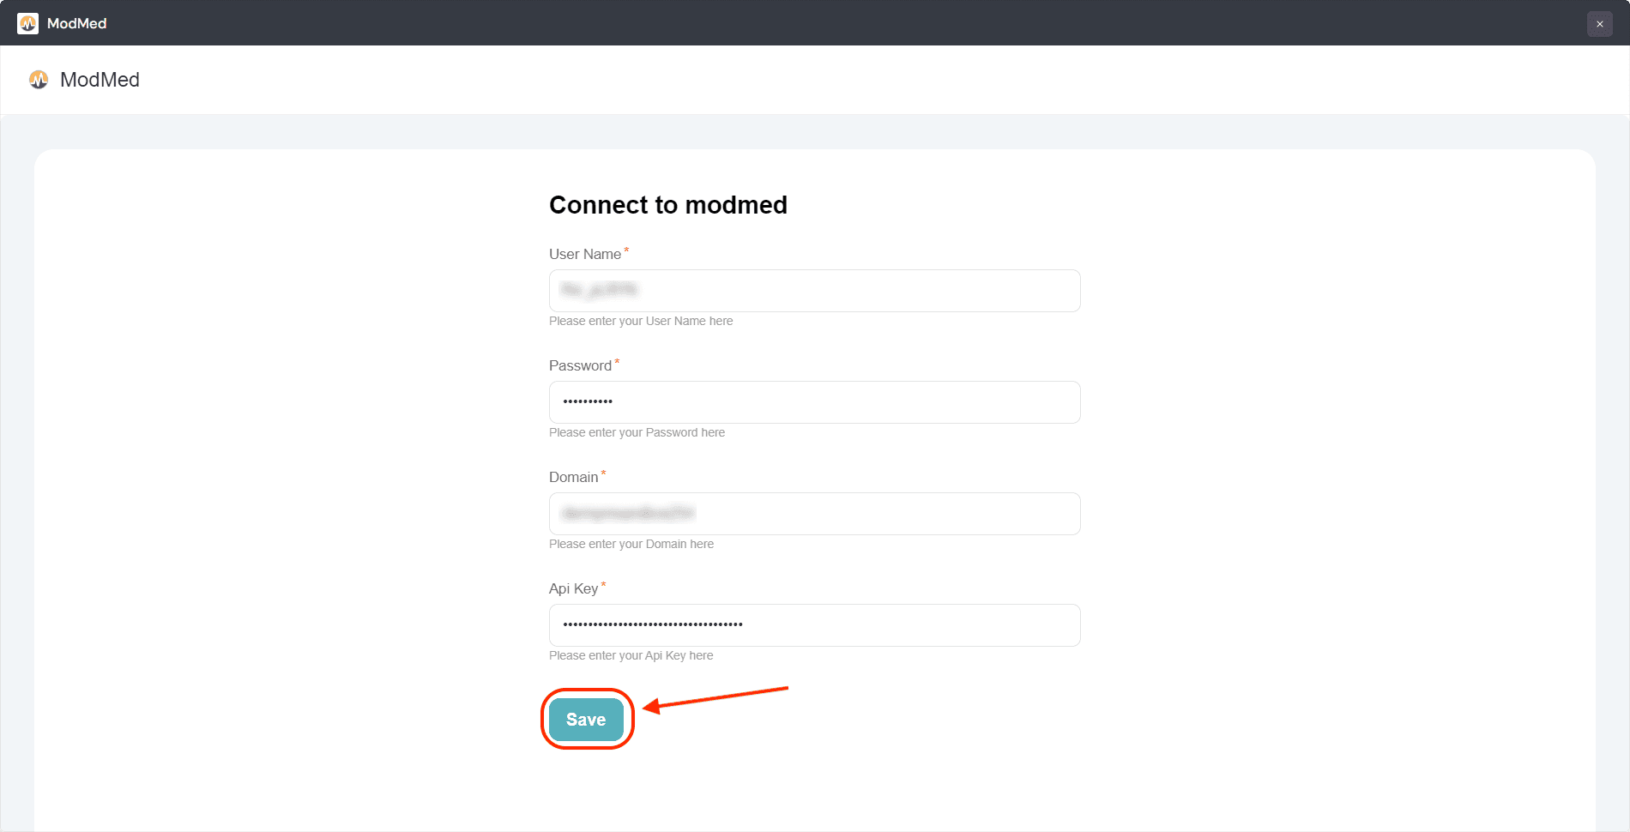Focus the User Name input field
1630x832 pixels.
(814, 291)
